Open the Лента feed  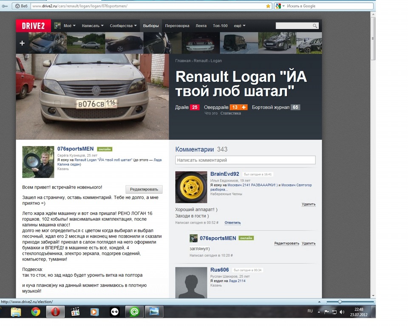(201, 26)
